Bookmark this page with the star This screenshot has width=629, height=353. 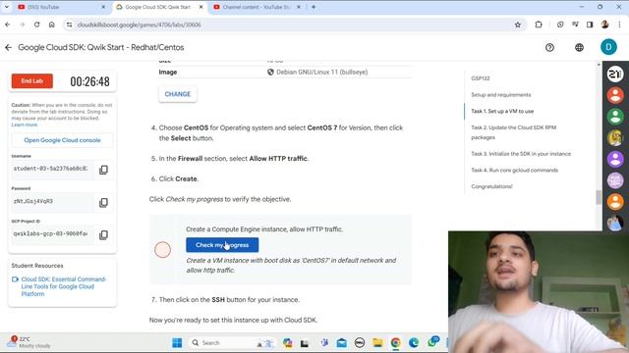click(x=518, y=25)
